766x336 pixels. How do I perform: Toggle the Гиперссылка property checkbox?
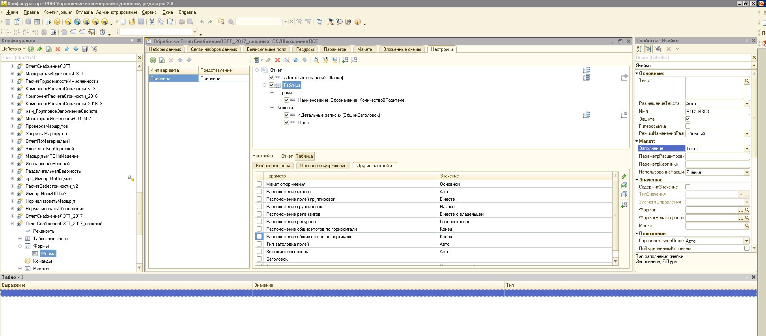[688, 126]
